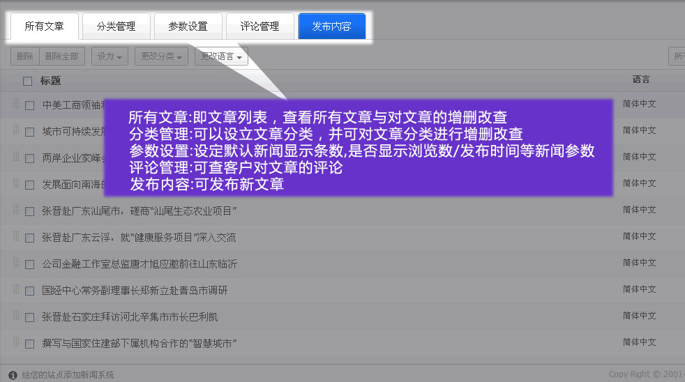
Task: Tick the checkbox for the 撰写与国家住建部 article
Action: [x=30, y=344]
